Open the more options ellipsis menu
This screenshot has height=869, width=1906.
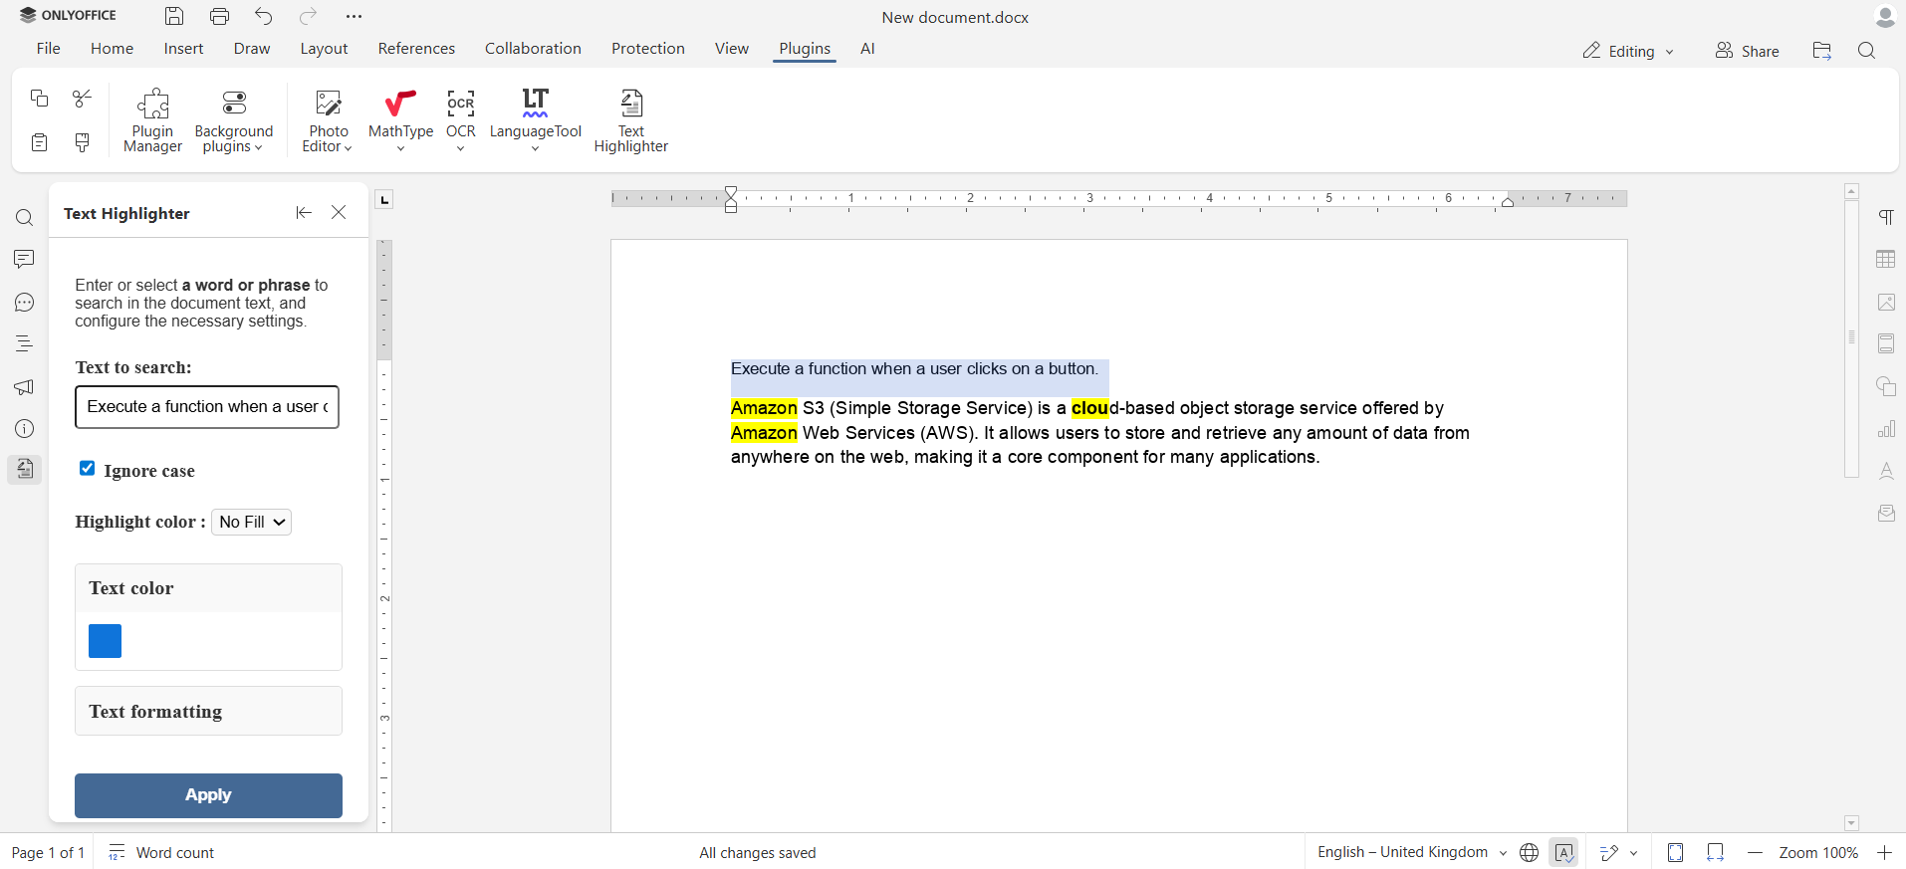coord(354,16)
